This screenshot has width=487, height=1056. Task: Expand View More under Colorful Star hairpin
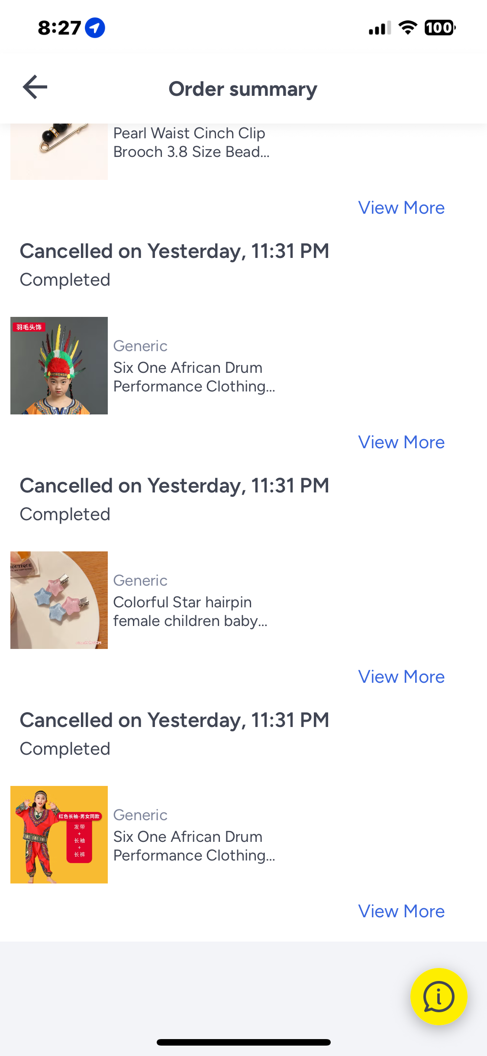(401, 677)
